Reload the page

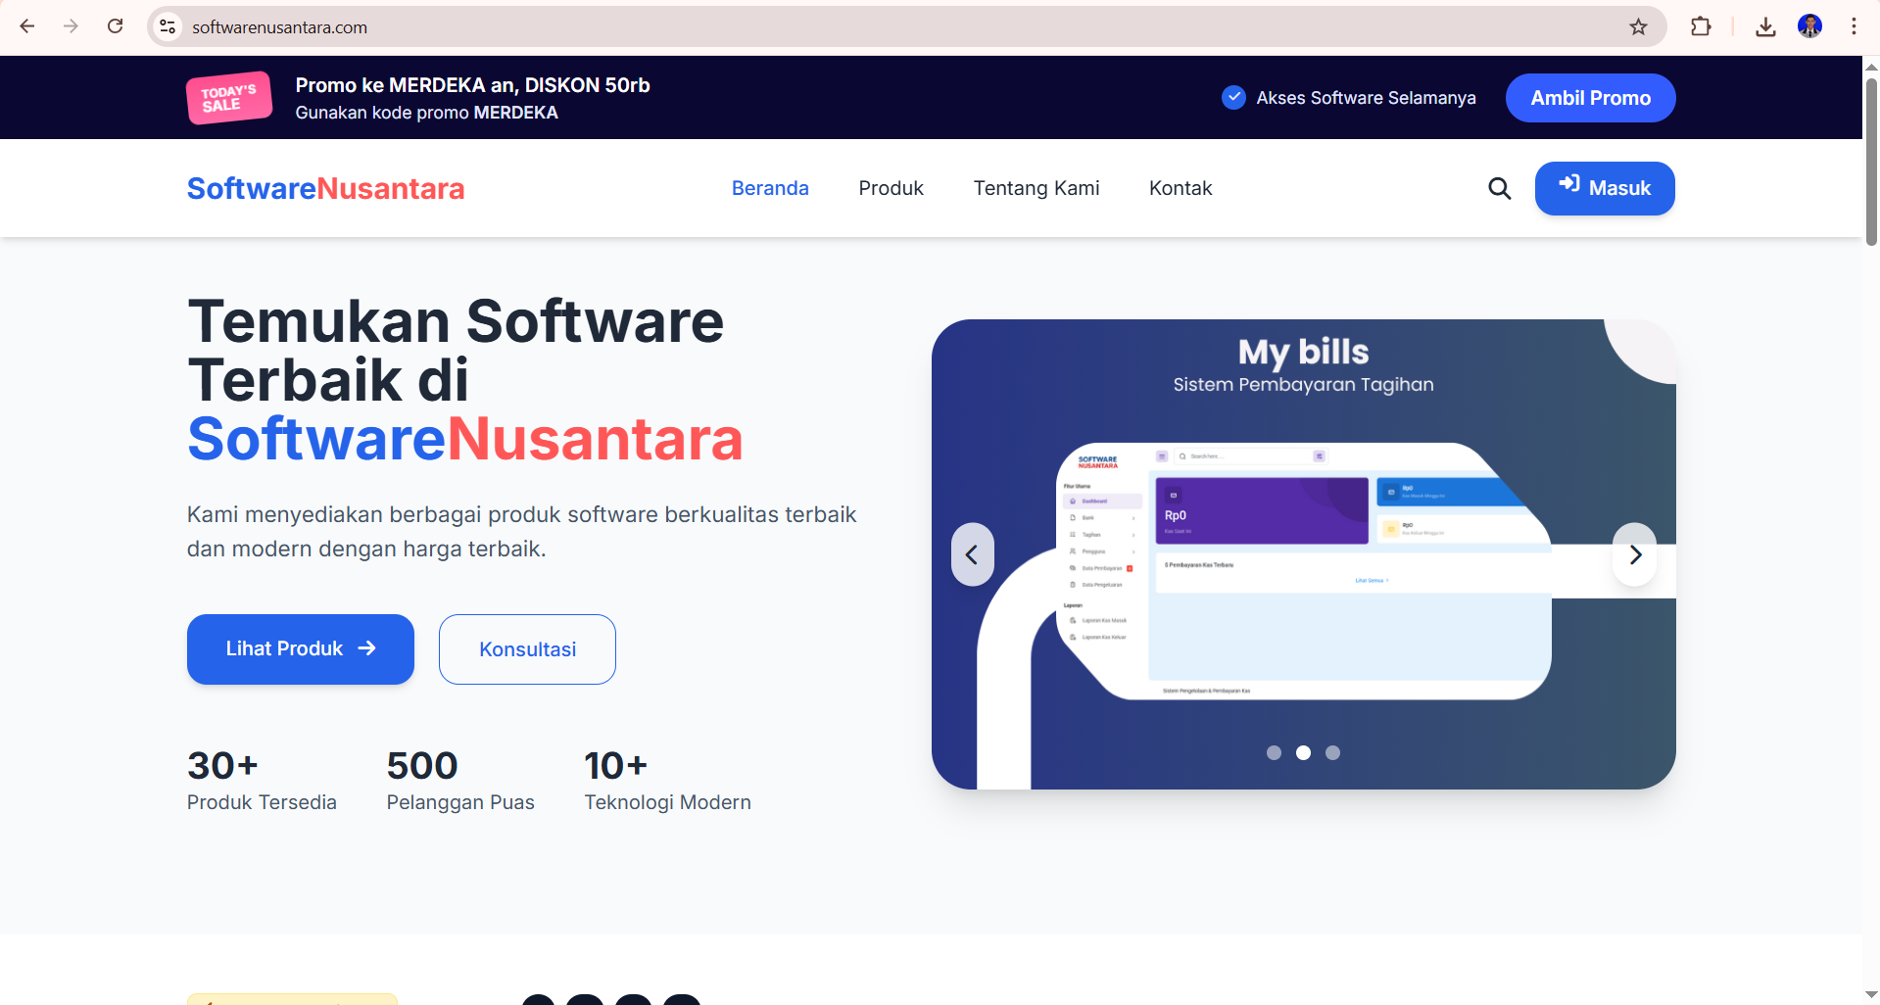pyautogui.click(x=116, y=26)
